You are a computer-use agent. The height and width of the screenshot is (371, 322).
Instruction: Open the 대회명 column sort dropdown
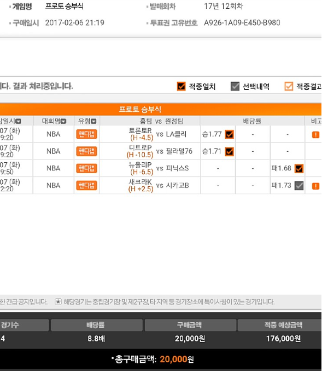[63, 121]
